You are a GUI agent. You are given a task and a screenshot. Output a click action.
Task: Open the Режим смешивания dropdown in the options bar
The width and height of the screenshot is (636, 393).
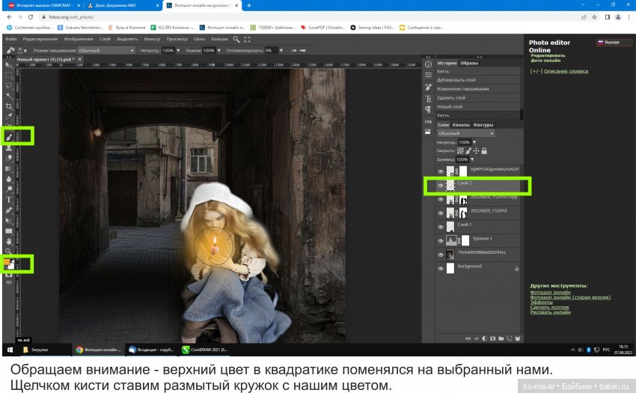coord(106,50)
